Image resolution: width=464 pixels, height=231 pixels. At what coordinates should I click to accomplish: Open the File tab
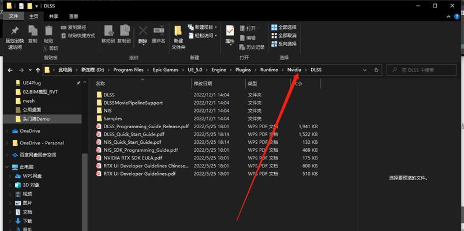pos(13,16)
